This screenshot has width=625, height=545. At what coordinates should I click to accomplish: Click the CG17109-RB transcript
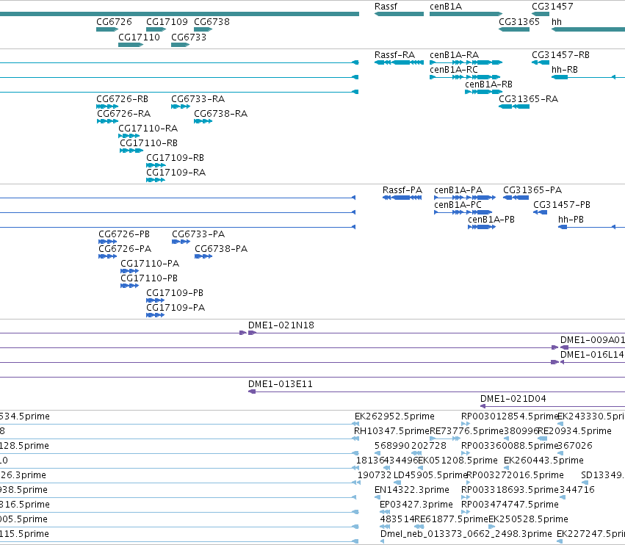tap(156, 165)
